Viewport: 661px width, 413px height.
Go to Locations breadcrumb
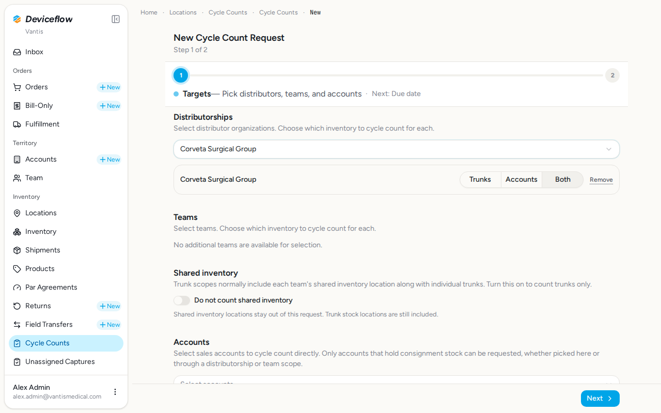tap(183, 12)
